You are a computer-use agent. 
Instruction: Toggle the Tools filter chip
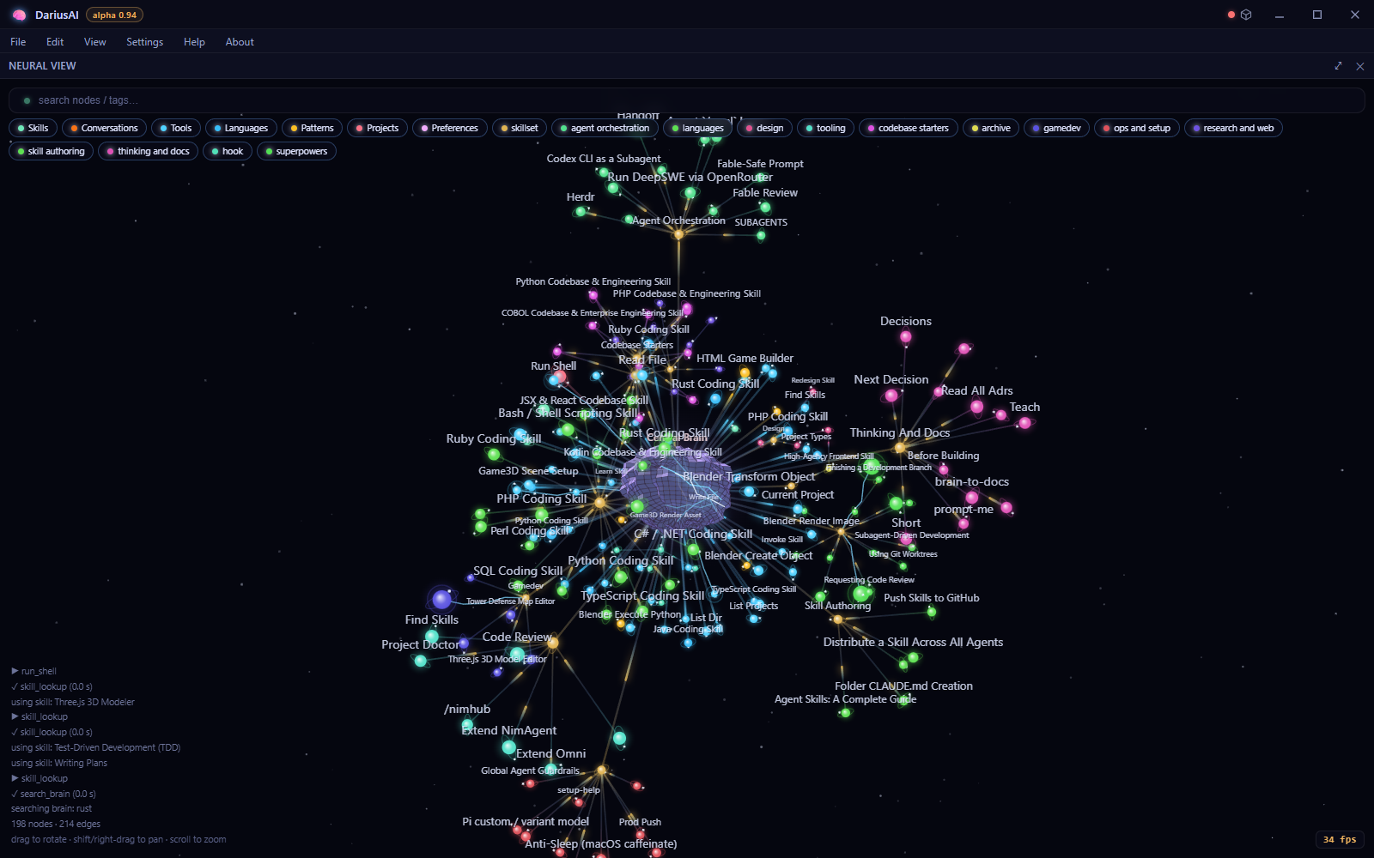pos(176,128)
